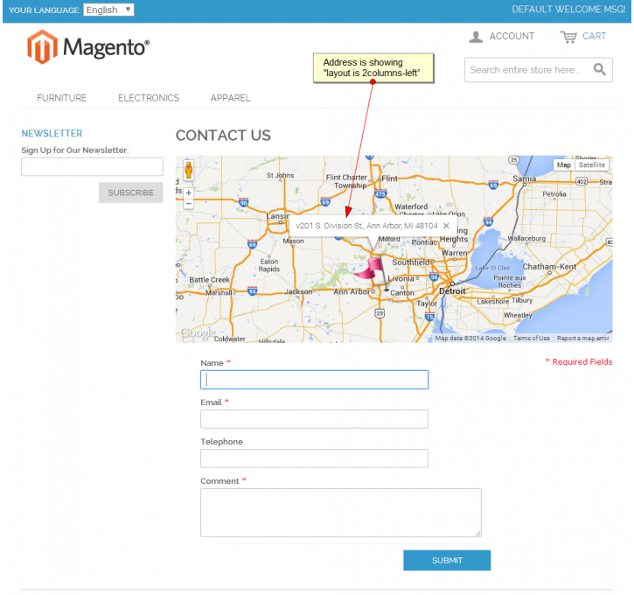This screenshot has width=634, height=595.
Task: Click the Newsletter heading
Action: coord(52,134)
